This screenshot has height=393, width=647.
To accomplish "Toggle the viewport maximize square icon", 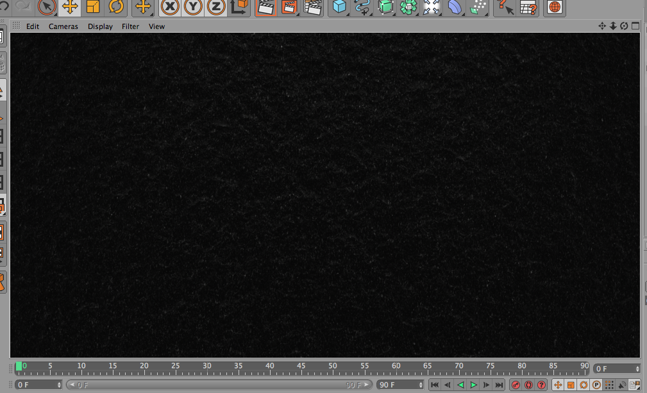I will tap(635, 26).
